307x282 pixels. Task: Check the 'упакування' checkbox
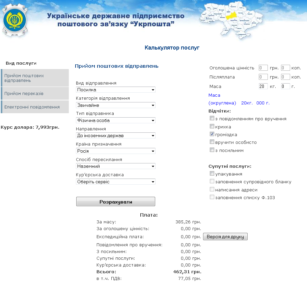pyautogui.click(x=212, y=173)
